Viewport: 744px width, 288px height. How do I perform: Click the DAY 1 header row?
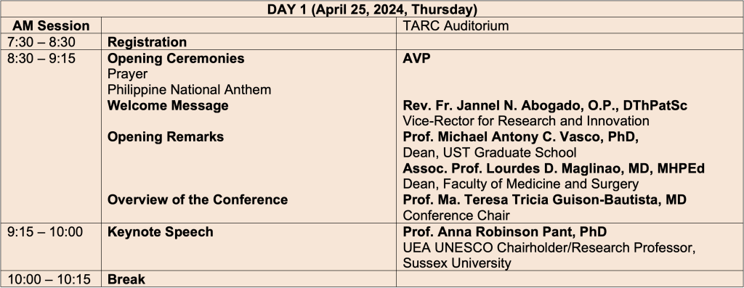[x=372, y=9]
